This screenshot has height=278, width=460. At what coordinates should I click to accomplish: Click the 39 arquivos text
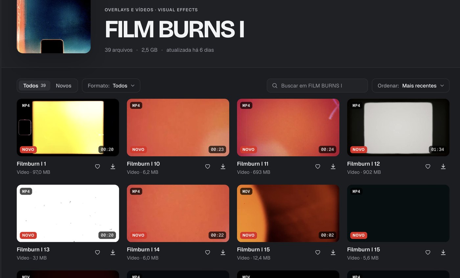[119, 50]
